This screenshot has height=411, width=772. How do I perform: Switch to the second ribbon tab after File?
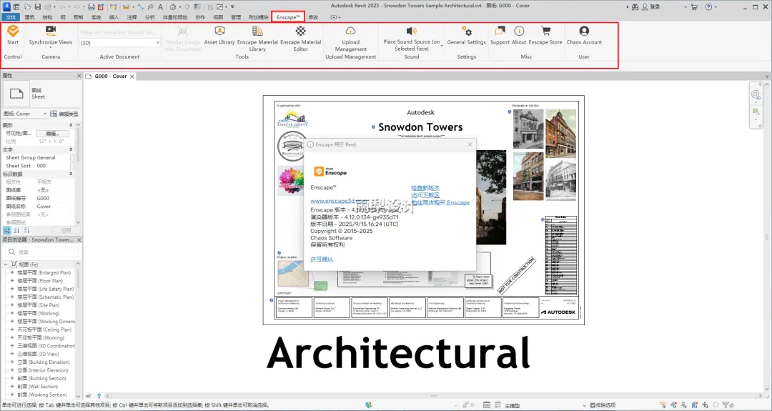47,17
